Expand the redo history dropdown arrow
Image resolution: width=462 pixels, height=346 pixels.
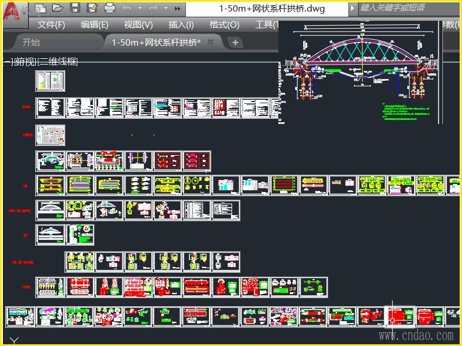pos(166,8)
